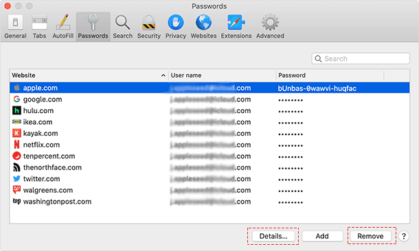The width and height of the screenshot is (419, 251).
Task: Click the hidden password dots for netflix.com
Action: point(291,145)
